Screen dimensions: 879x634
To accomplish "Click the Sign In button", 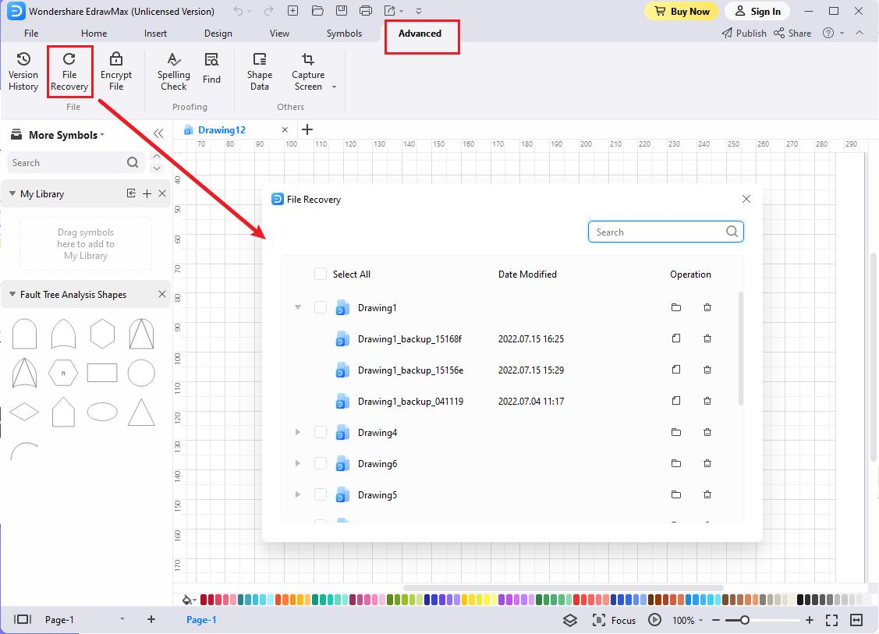I will click(x=757, y=11).
